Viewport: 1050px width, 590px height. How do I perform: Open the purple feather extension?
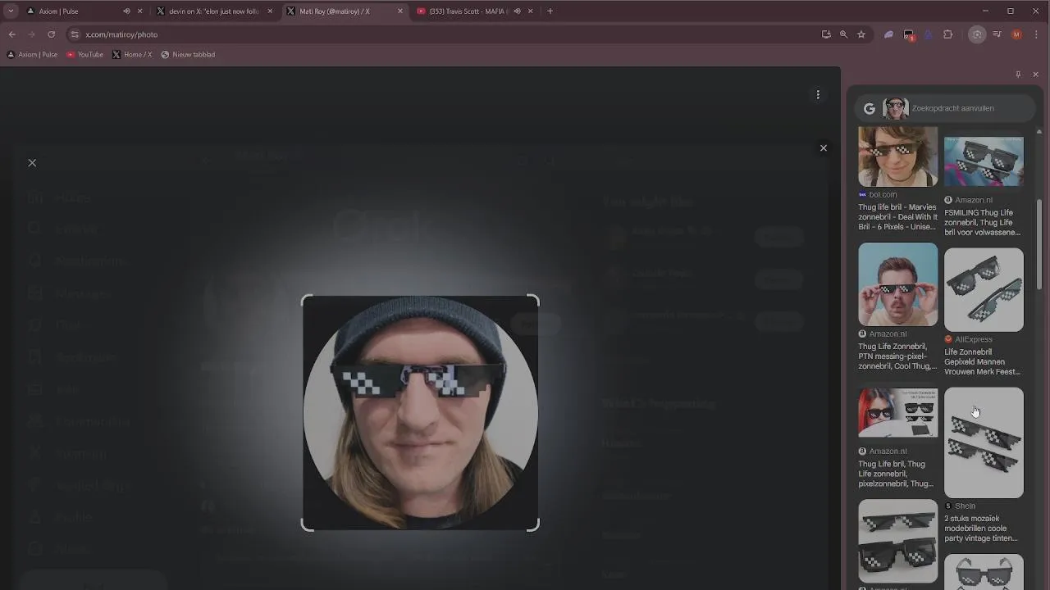pyautogui.click(x=888, y=34)
